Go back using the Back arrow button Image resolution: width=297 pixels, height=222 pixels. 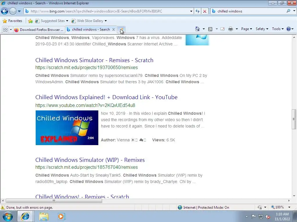click(5, 11)
